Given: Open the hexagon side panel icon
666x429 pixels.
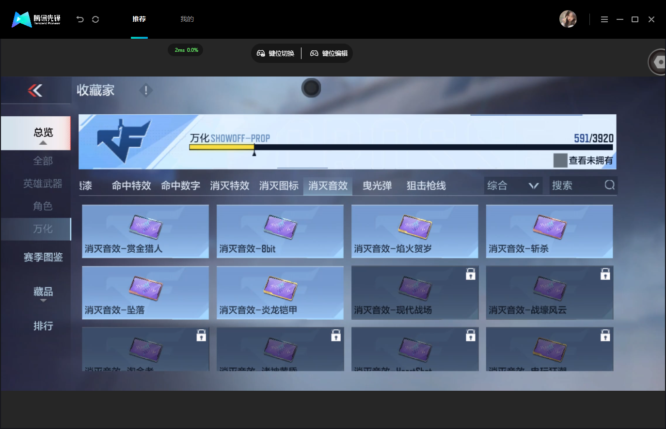Looking at the screenshot, I should pos(658,62).
